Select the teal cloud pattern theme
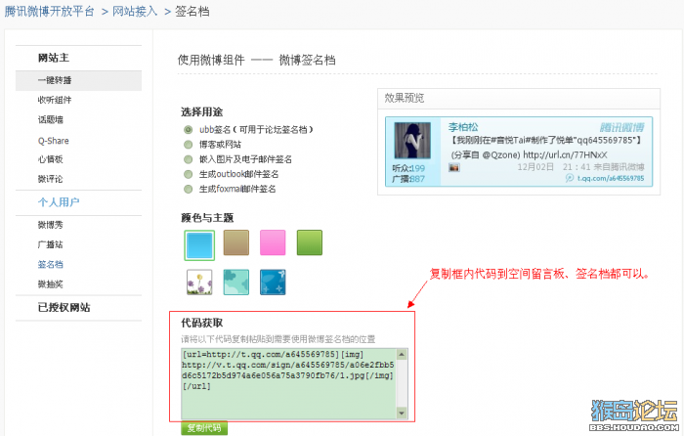The width and height of the screenshot is (684, 436). pyautogui.click(x=236, y=282)
